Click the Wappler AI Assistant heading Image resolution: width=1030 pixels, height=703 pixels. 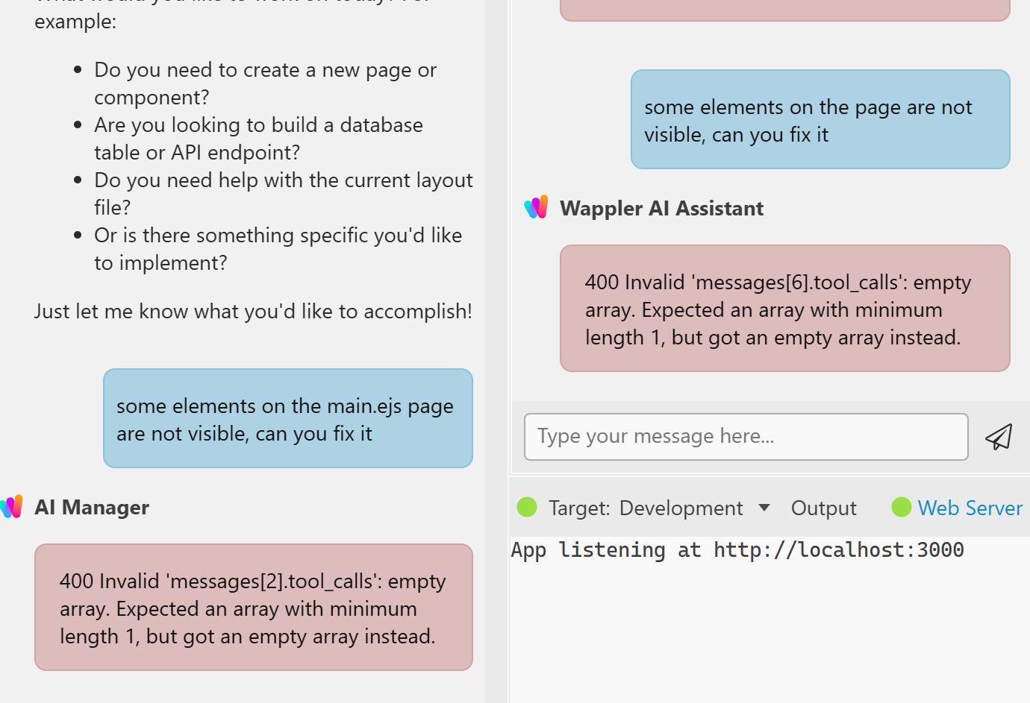click(661, 209)
